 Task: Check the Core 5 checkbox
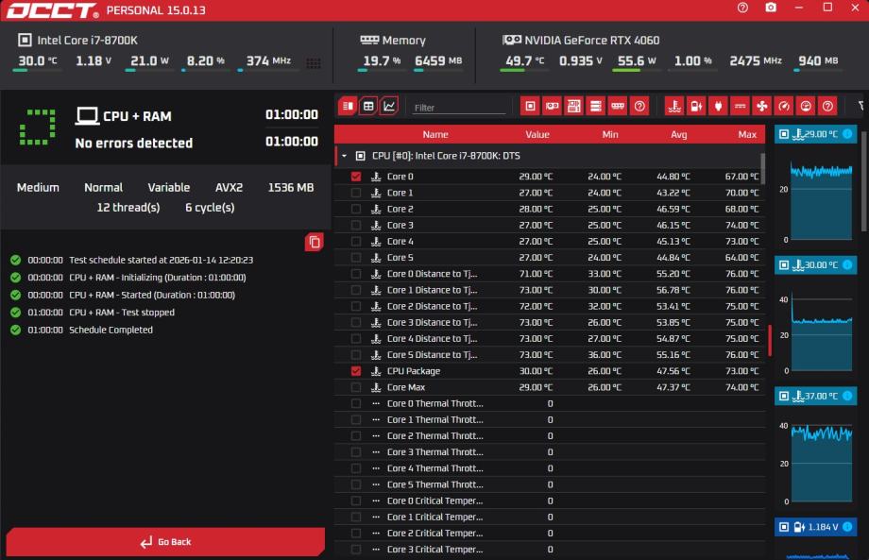point(356,258)
